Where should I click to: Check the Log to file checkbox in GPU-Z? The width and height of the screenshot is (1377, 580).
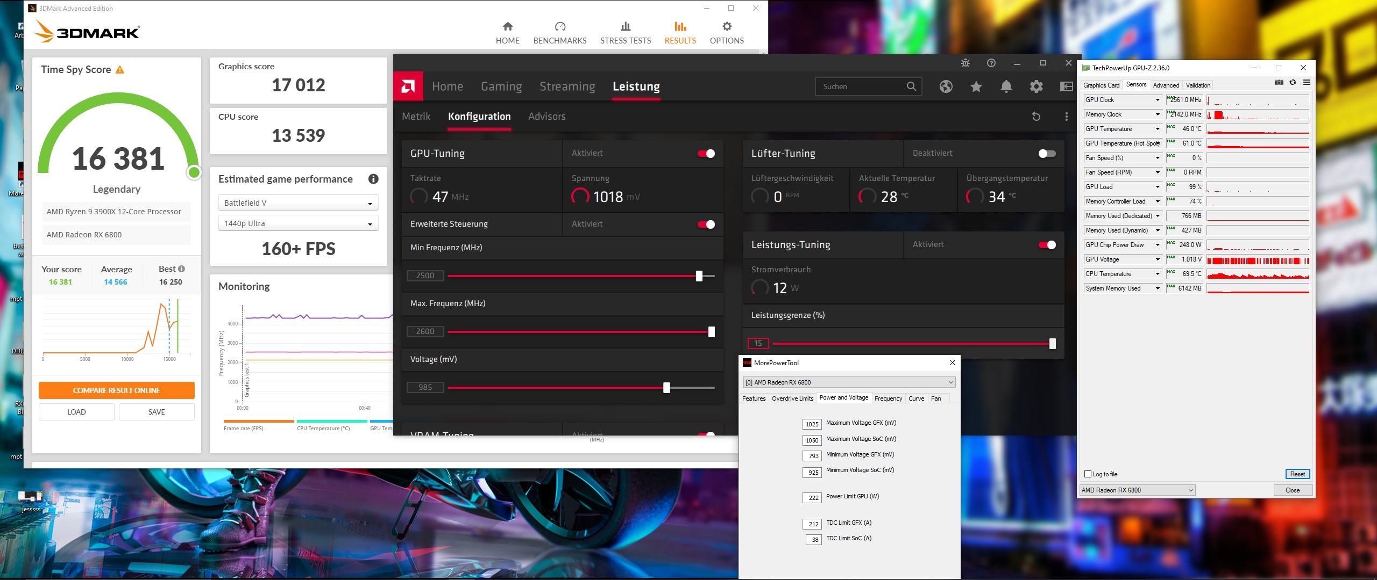coord(1088,474)
